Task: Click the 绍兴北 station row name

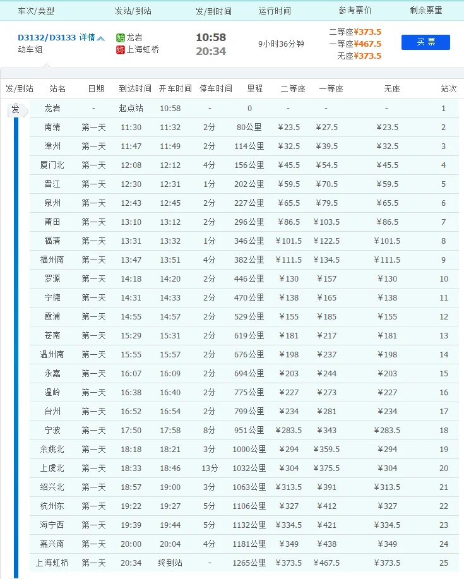Action: (x=52, y=487)
